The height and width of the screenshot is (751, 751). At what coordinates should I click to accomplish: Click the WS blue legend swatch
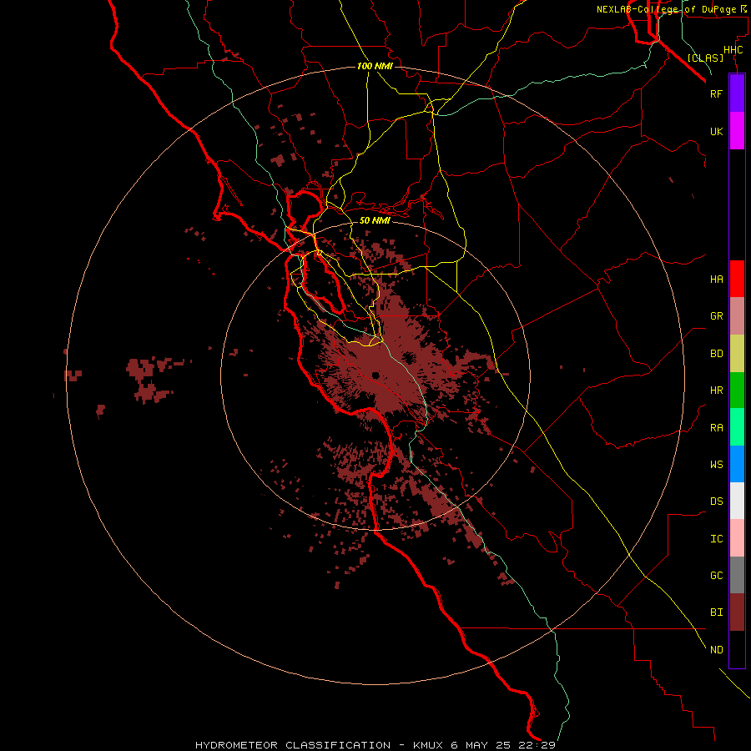(x=737, y=464)
